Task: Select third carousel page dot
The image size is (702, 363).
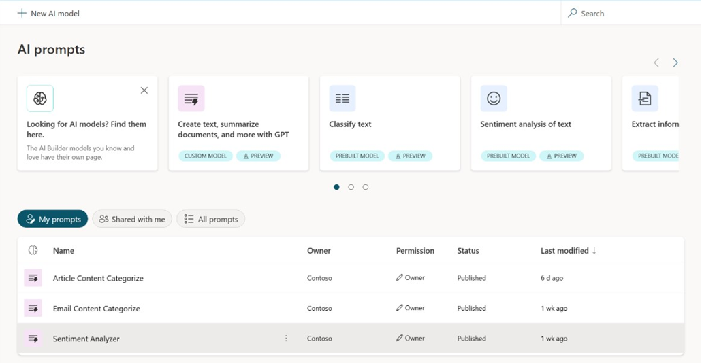Action: tap(366, 187)
